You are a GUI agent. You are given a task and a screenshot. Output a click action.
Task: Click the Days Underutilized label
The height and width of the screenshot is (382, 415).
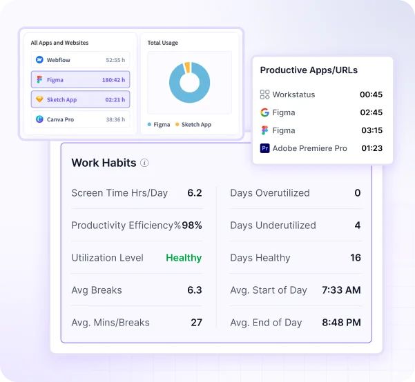click(x=273, y=225)
